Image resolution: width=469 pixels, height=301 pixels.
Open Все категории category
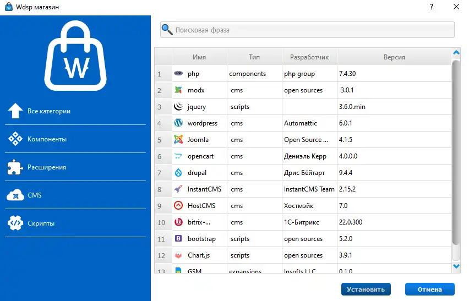pos(75,111)
